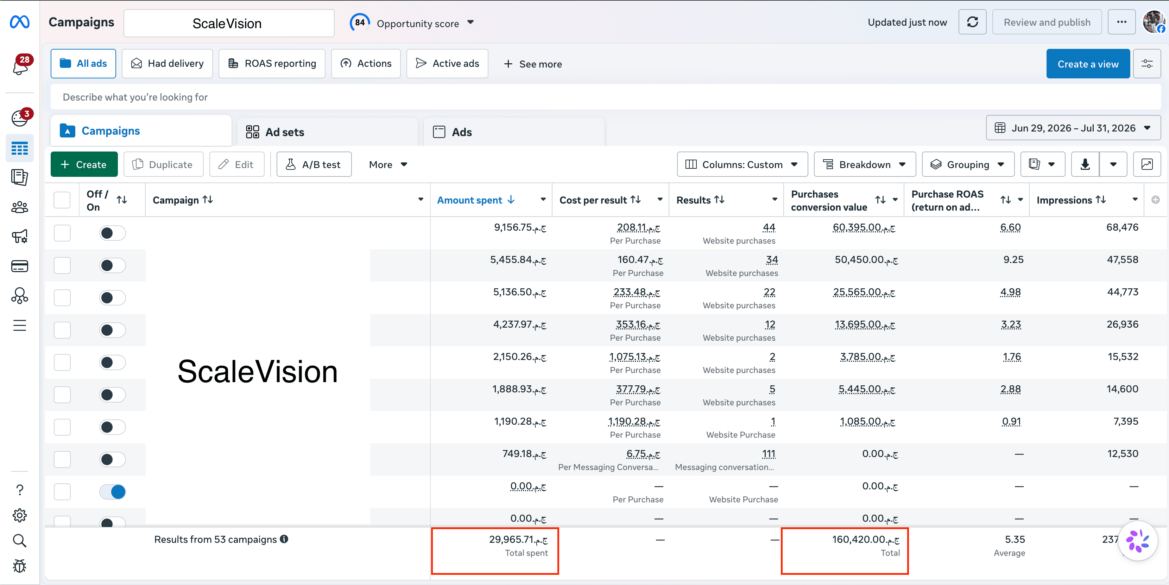The width and height of the screenshot is (1169, 585).
Task: Open More actions dropdown
Action: (x=388, y=164)
